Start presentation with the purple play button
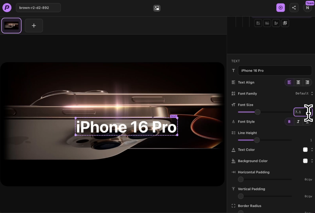This screenshot has height=213, width=315. 280,8
